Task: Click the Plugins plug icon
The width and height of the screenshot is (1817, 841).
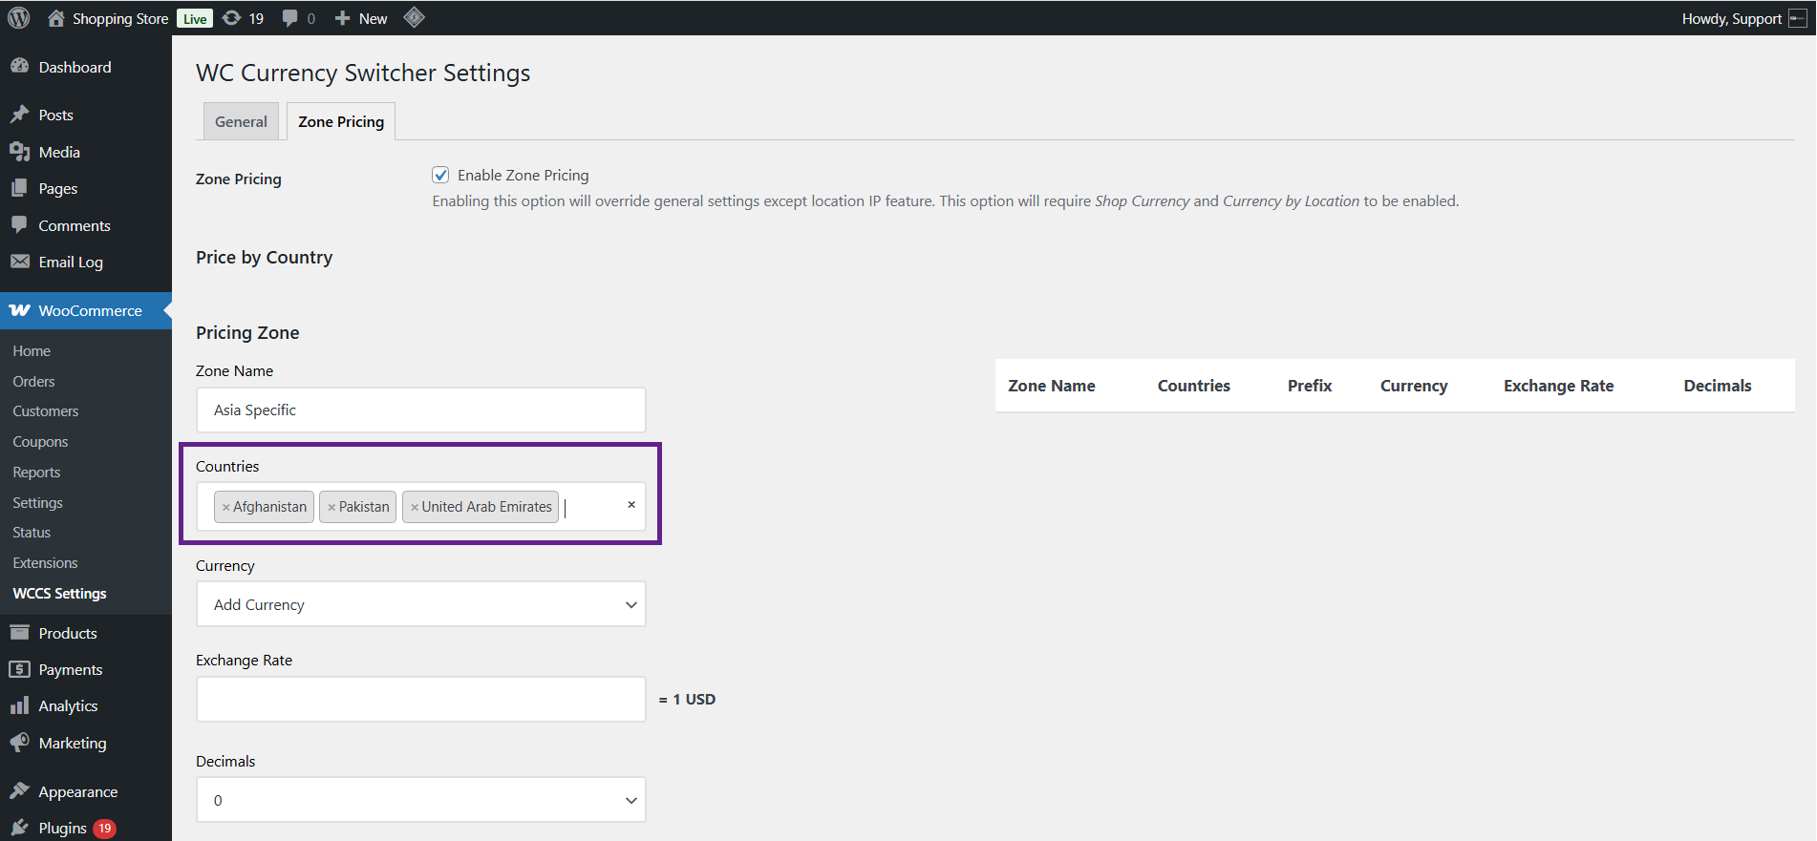Action: point(19,828)
